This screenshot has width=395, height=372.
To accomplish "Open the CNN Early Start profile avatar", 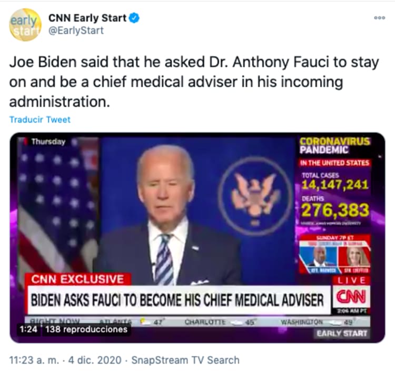I will coord(25,25).
